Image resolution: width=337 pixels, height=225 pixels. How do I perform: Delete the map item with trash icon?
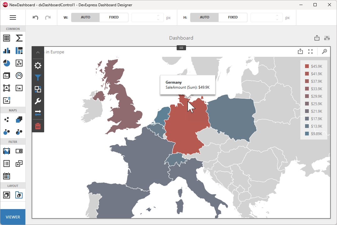click(38, 126)
